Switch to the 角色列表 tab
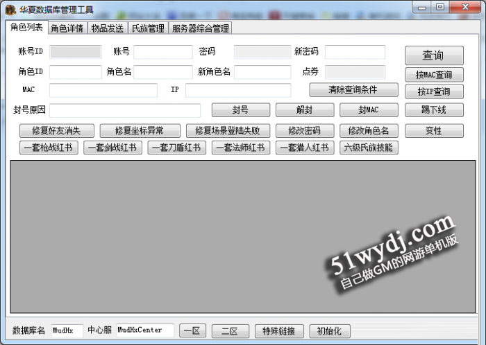 point(26,28)
